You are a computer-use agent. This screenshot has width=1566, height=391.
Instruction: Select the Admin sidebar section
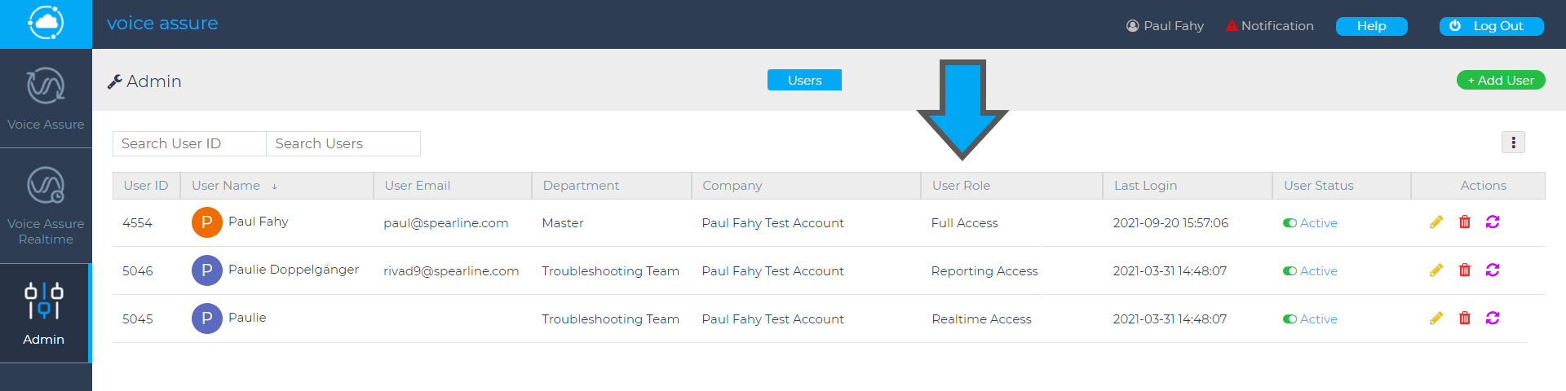(44, 314)
